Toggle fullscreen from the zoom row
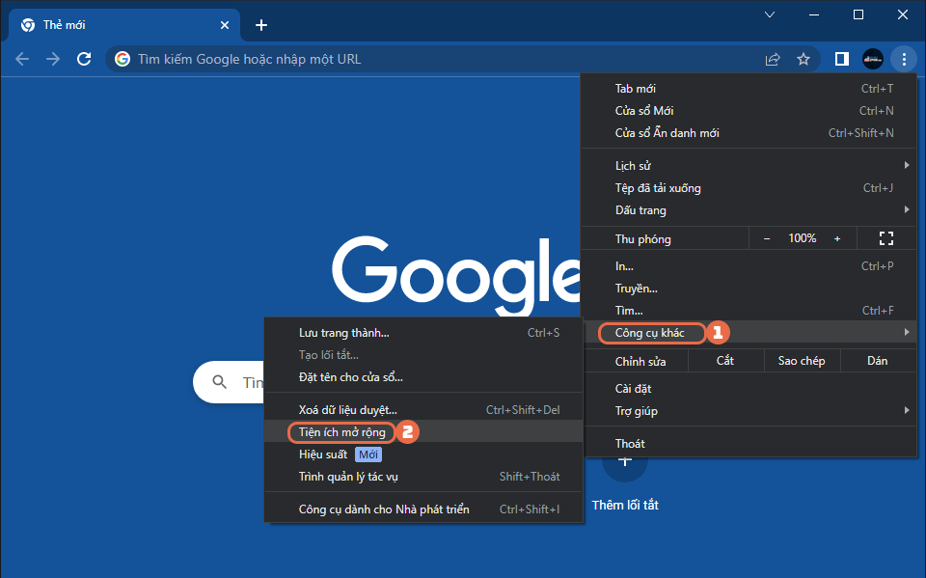 [x=885, y=238]
